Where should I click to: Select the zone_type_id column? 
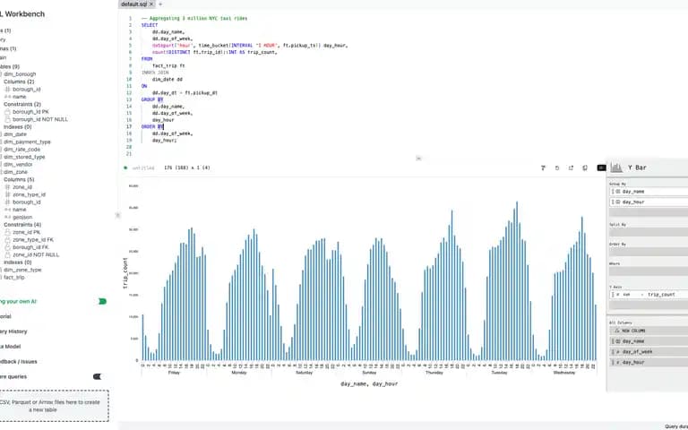point(29,194)
